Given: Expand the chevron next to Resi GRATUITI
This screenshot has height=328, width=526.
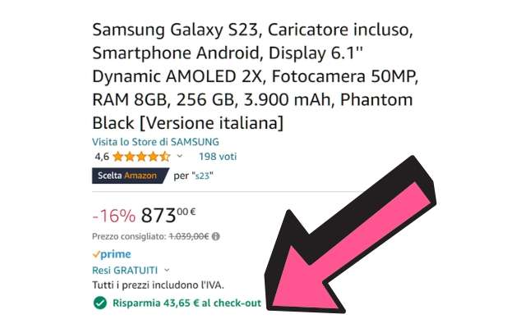Looking at the screenshot, I should pos(167,270).
